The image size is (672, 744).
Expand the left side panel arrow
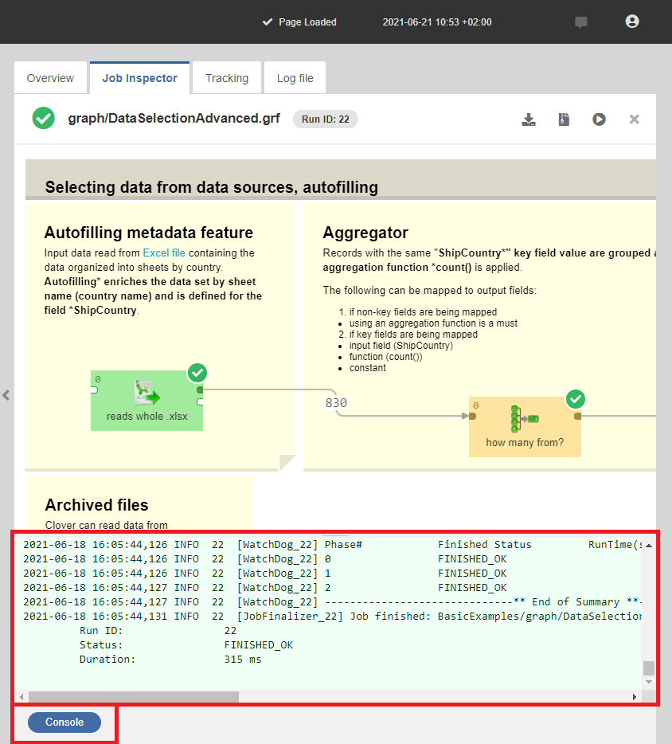coord(6,395)
